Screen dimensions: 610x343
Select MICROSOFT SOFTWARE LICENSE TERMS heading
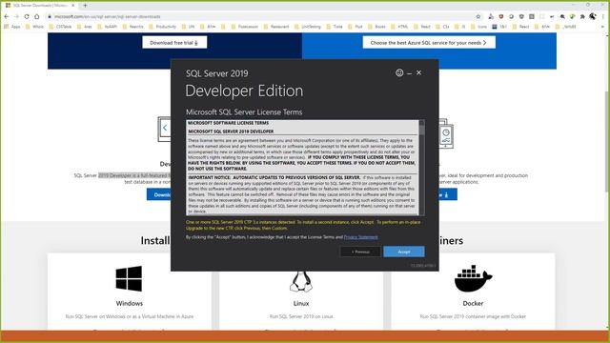(229, 123)
